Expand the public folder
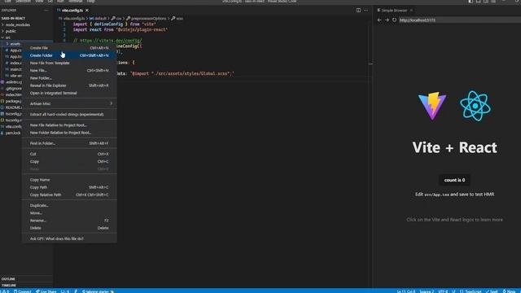This screenshot has width=521, height=293. 11,31
